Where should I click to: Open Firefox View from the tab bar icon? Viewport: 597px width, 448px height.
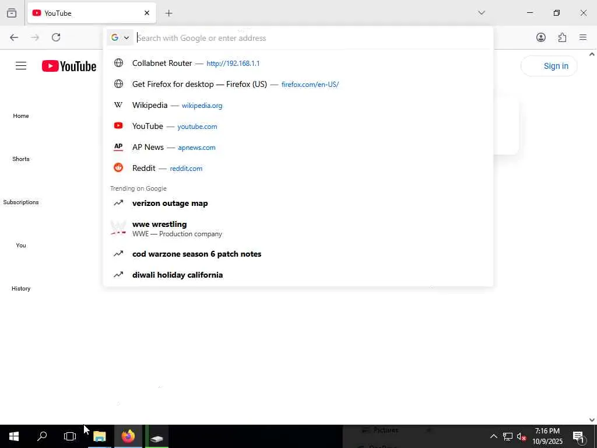click(12, 13)
